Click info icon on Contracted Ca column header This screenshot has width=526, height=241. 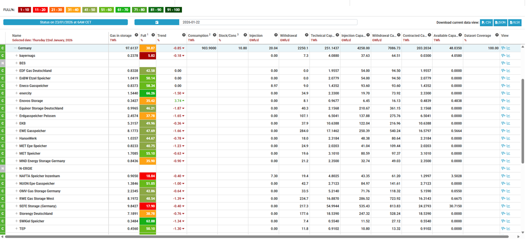coord(429,35)
